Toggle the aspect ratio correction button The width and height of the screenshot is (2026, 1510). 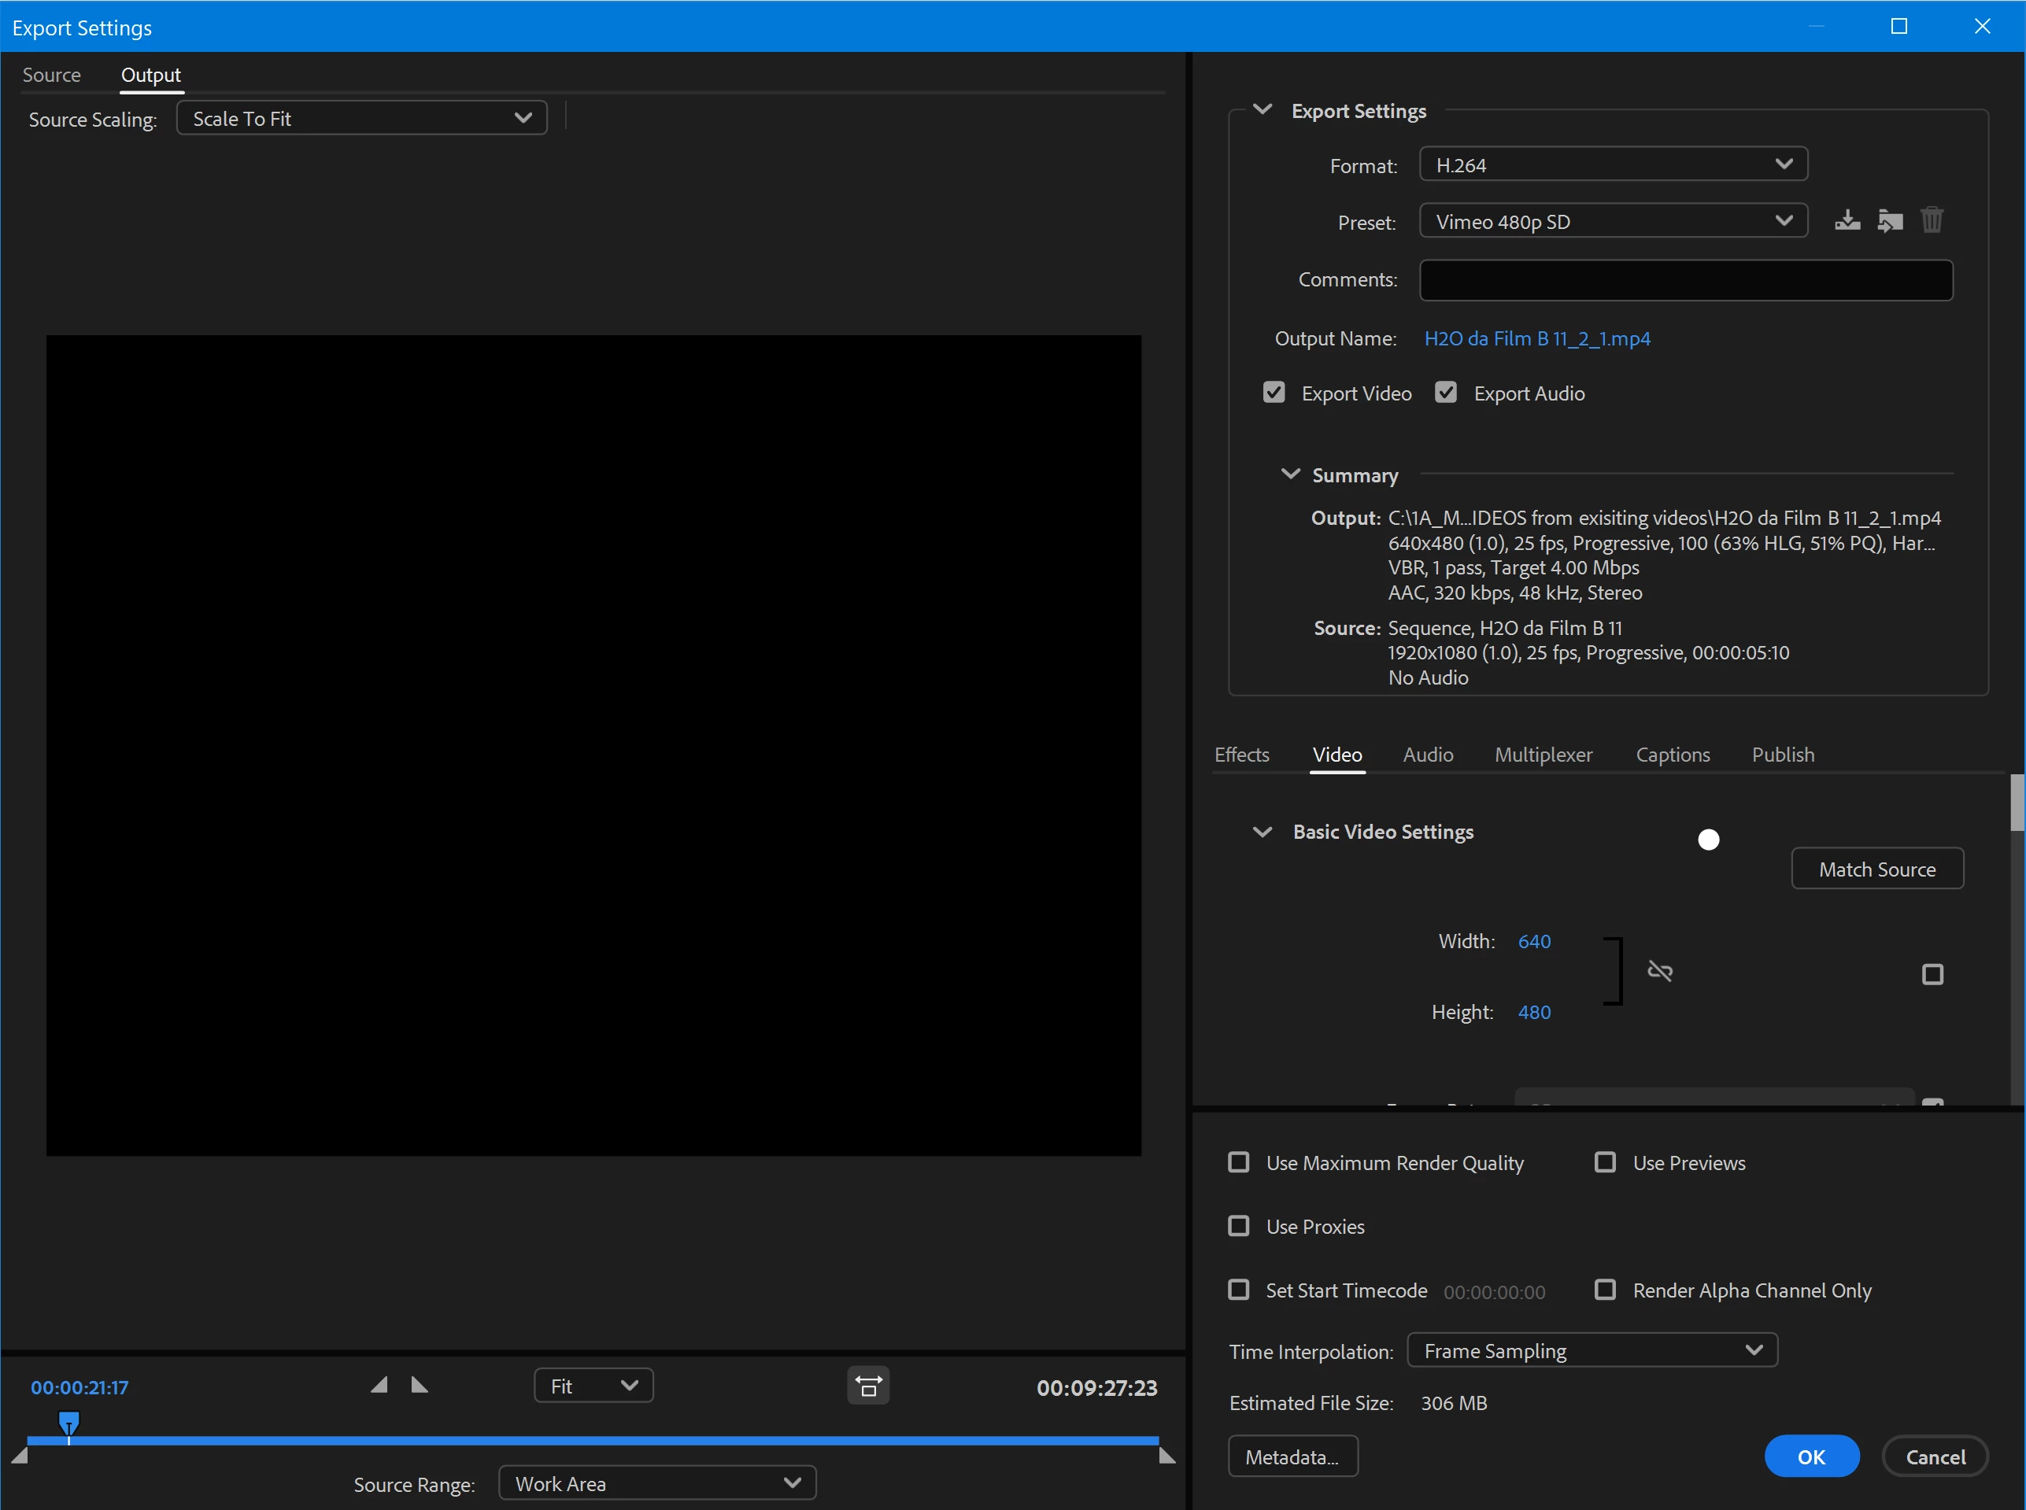click(867, 1386)
